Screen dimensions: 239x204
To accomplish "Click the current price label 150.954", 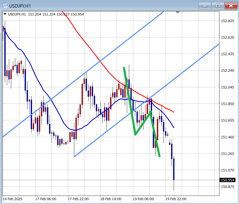I will pos(228,180).
